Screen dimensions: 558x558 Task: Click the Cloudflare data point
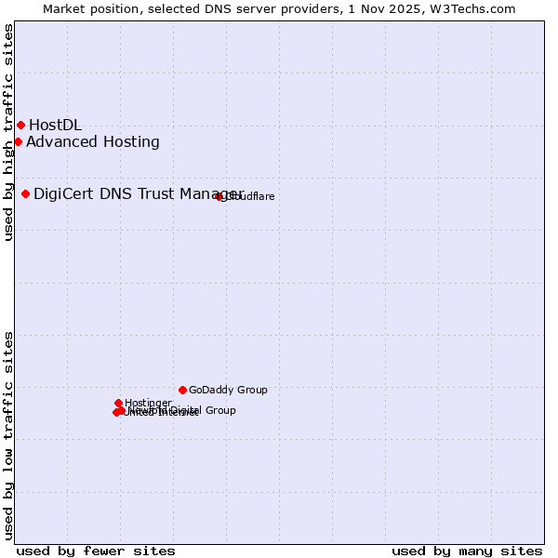click(219, 196)
